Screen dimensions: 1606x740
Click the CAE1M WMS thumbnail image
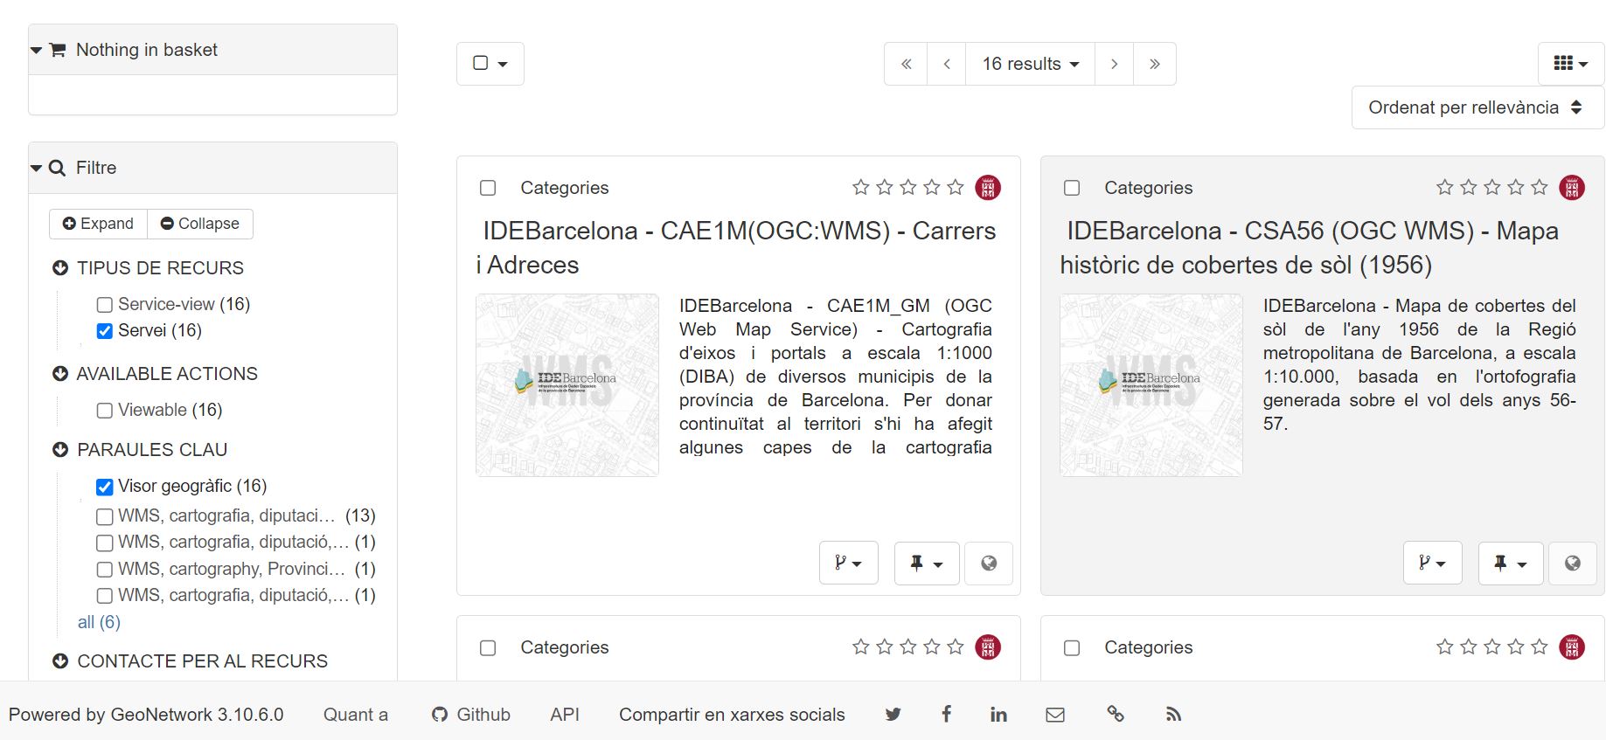pos(567,385)
